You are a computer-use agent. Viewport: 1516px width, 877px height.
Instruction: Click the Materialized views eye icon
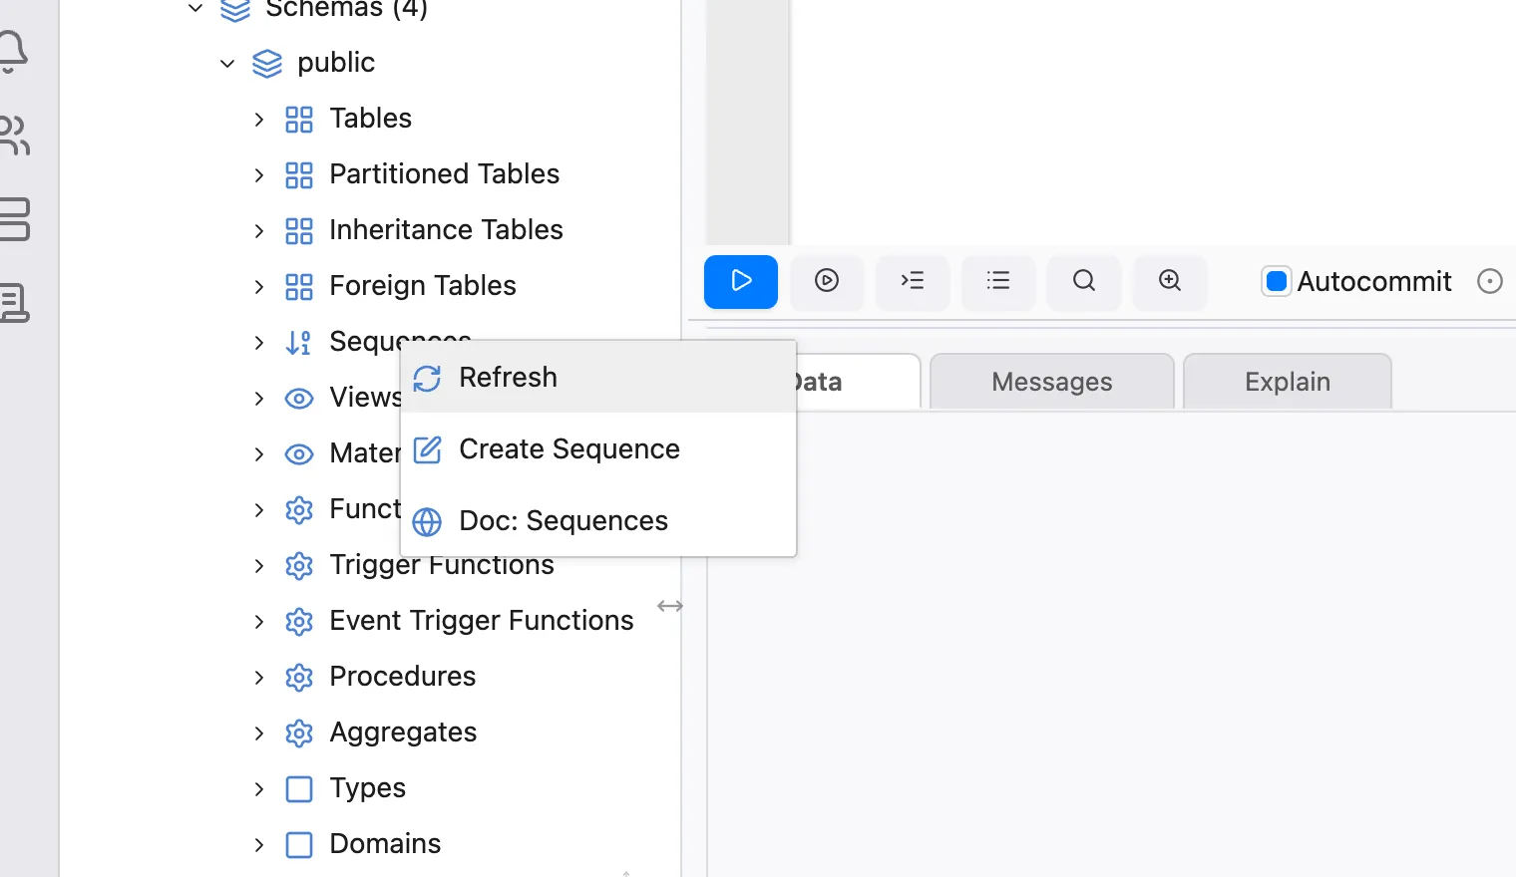point(299,454)
